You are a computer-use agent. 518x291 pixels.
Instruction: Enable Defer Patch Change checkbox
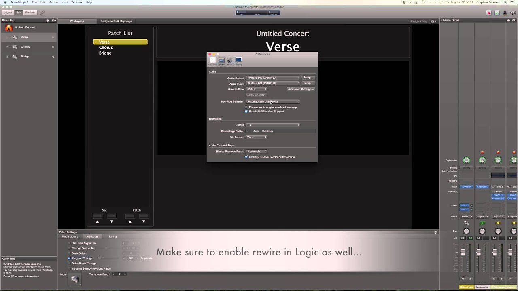(x=69, y=264)
